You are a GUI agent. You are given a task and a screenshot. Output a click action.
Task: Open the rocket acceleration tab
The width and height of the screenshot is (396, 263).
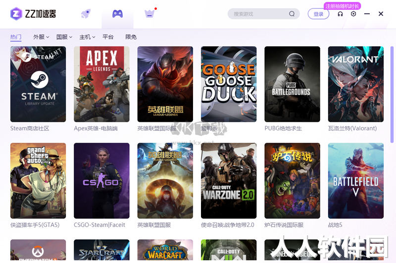click(x=86, y=14)
